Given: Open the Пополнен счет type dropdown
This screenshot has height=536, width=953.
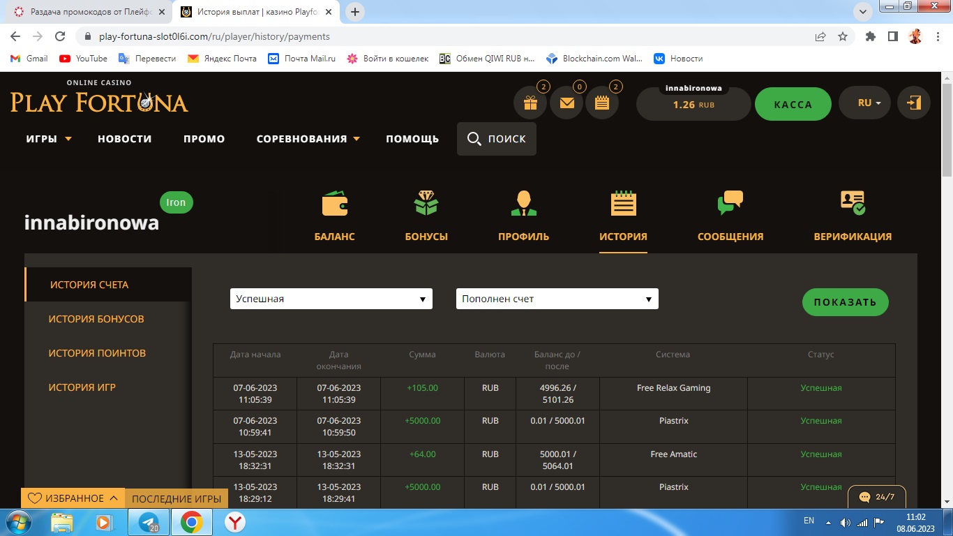Looking at the screenshot, I should [557, 299].
